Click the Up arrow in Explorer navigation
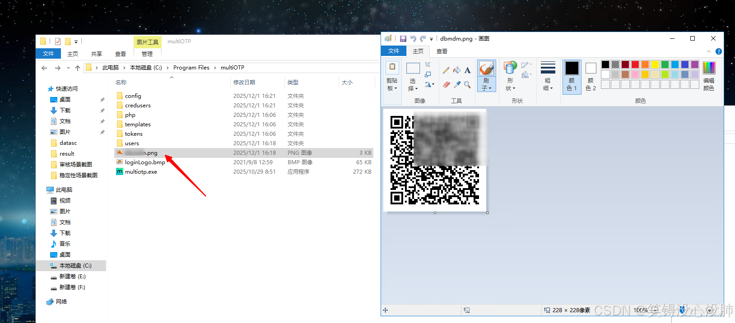 [78, 68]
